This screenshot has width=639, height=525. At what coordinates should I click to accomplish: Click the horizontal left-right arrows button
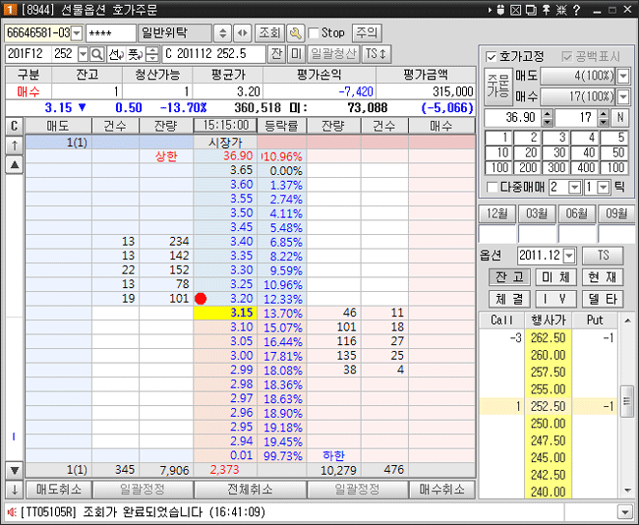click(243, 33)
